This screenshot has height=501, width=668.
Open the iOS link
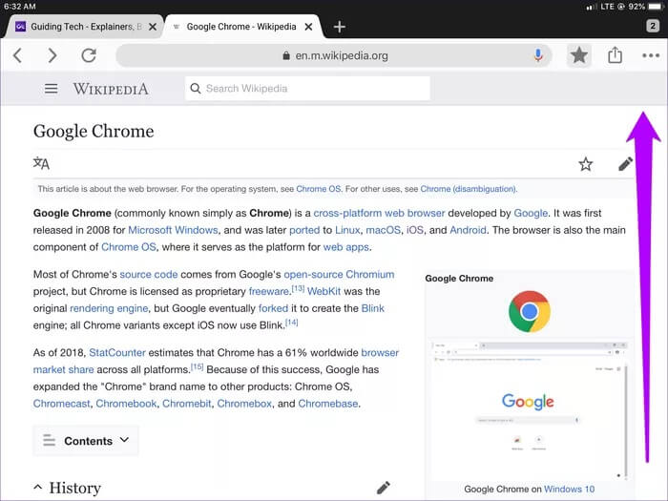[414, 230]
